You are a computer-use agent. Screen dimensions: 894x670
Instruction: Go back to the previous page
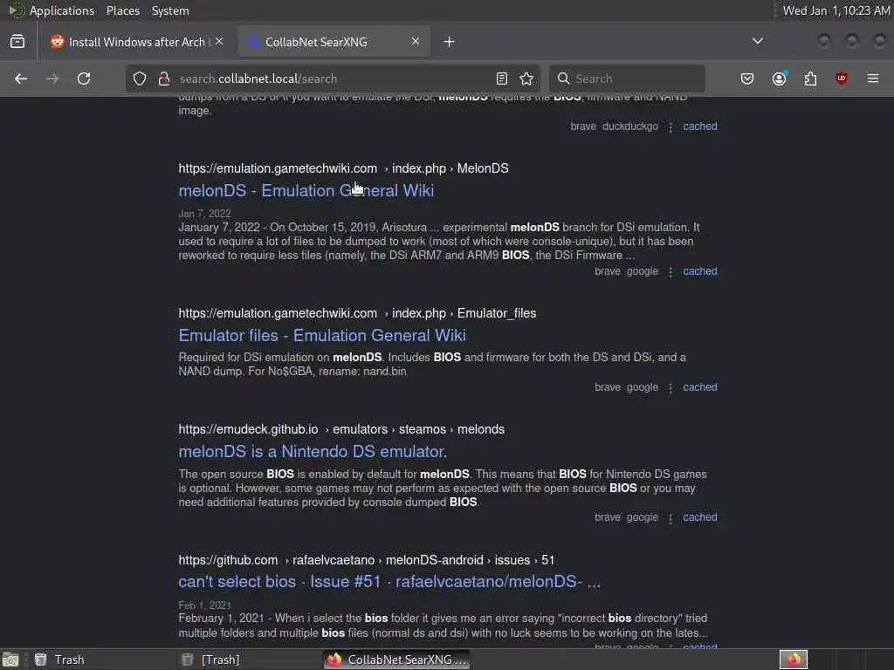tap(21, 79)
